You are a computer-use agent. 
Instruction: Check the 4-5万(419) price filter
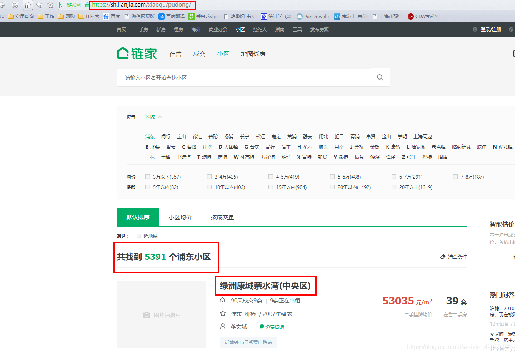271,177
